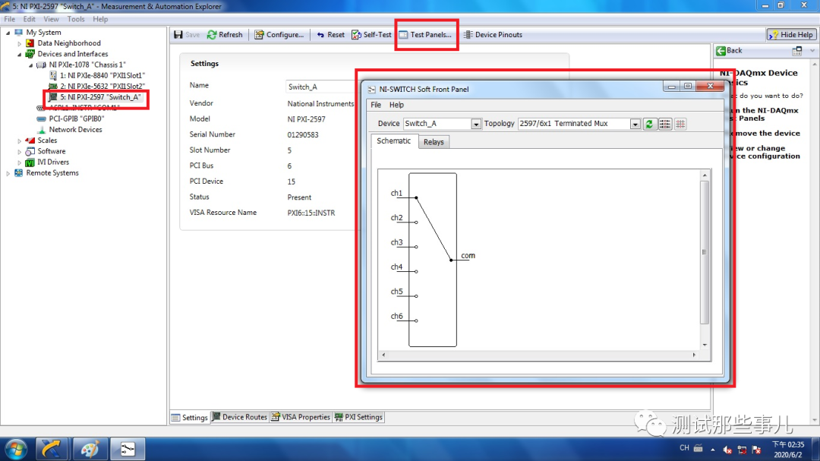Open NI-SWITCH Soft Front Panel taskbar icon
820x461 pixels.
[128, 449]
